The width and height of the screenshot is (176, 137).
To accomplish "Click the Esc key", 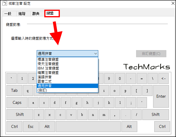I will (31, 126).
